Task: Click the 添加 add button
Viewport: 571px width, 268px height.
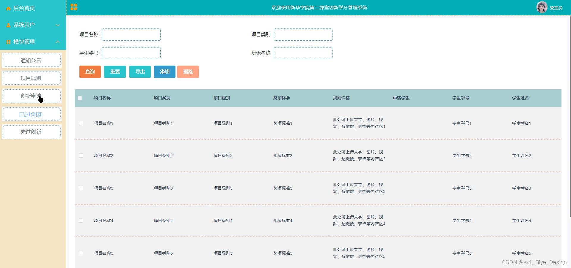Action: tap(165, 72)
